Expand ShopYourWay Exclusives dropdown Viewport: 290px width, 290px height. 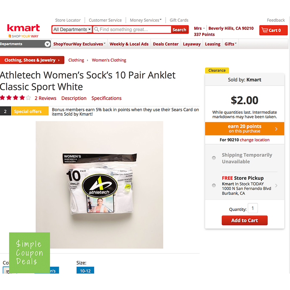pos(79,44)
